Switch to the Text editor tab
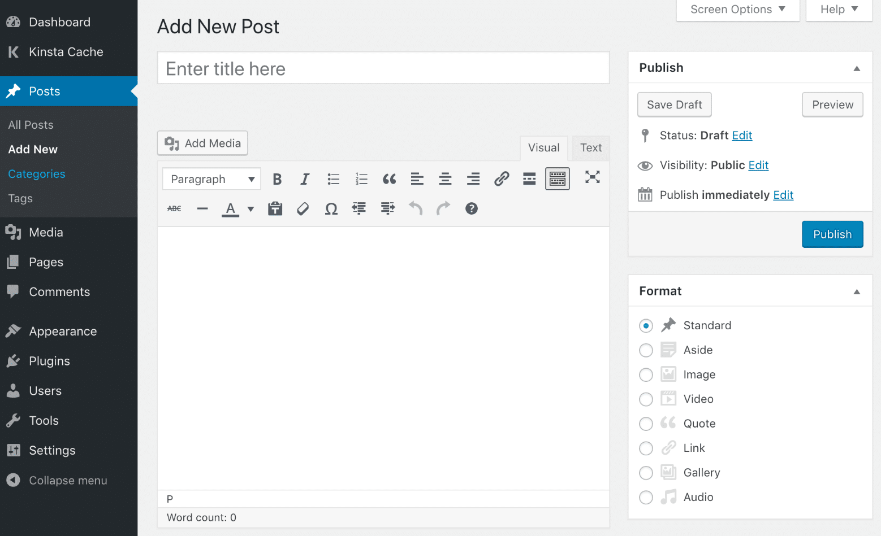The height and width of the screenshot is (536, 881). 591,148
